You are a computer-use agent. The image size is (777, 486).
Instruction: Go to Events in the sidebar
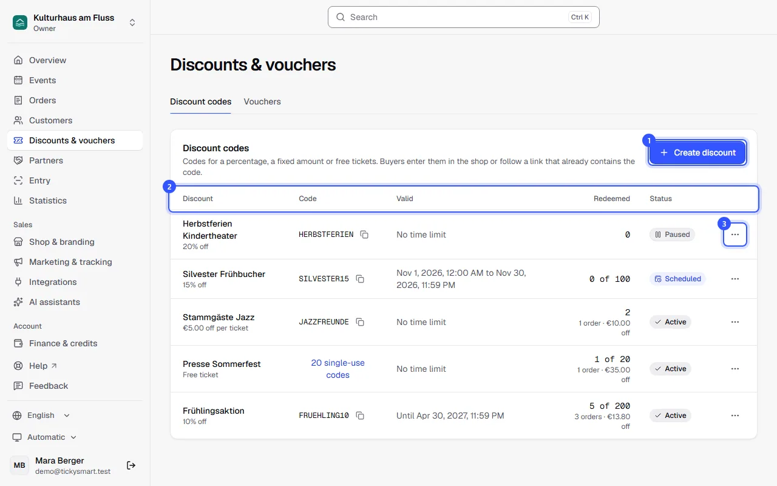point(75,80)
